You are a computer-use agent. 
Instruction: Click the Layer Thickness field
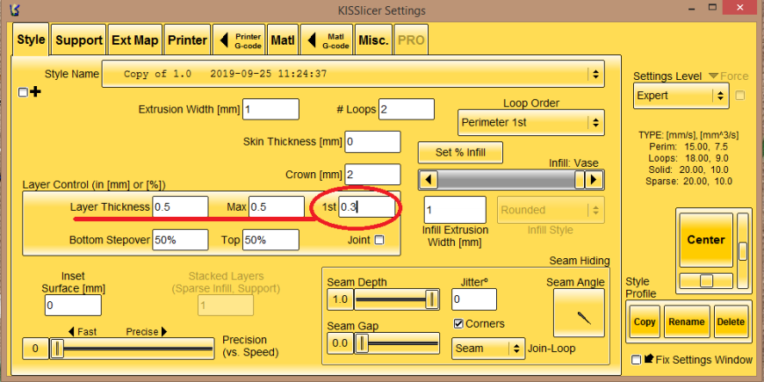coord(180,206)
